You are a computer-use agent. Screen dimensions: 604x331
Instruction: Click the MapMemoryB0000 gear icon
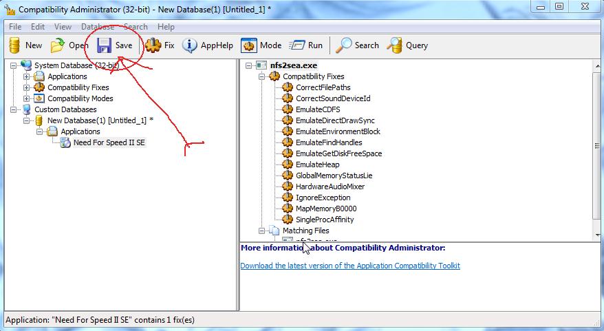coord(288,209)
